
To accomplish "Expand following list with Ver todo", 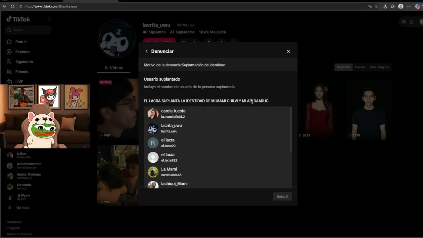I will click(x=23, y=208).
